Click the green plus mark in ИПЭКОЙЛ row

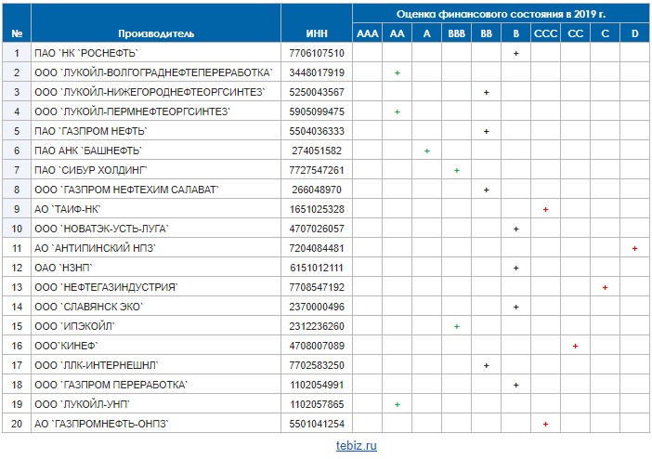click(x=457, y=327)
